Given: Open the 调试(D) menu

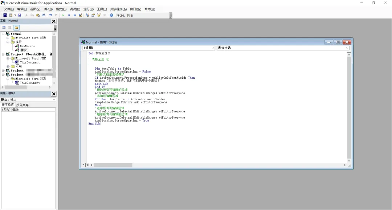Looking at the screenshot, I should coord(75,9).
